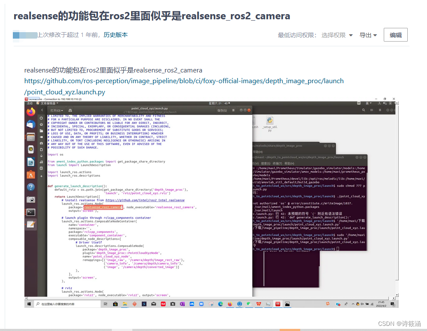Launch the Screenshot camera dock icon
The height and width of the screenshot is (331, 427).
(31, 199)
